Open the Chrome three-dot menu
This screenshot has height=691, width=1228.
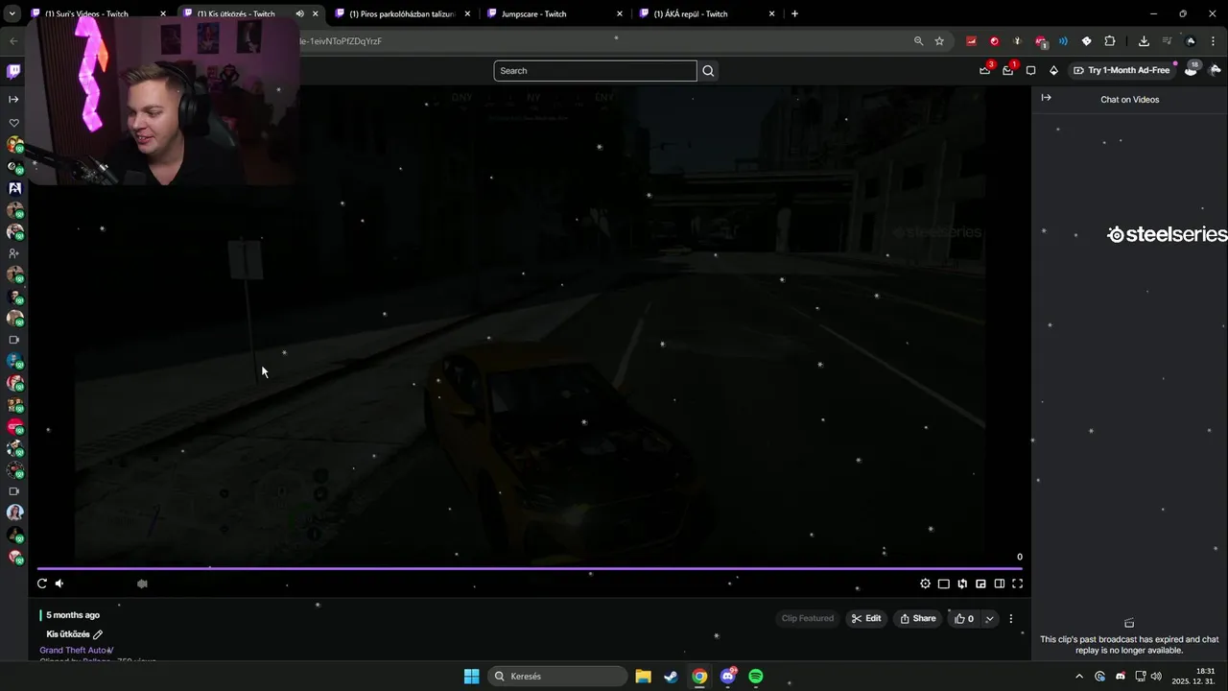pos(1215,41)
